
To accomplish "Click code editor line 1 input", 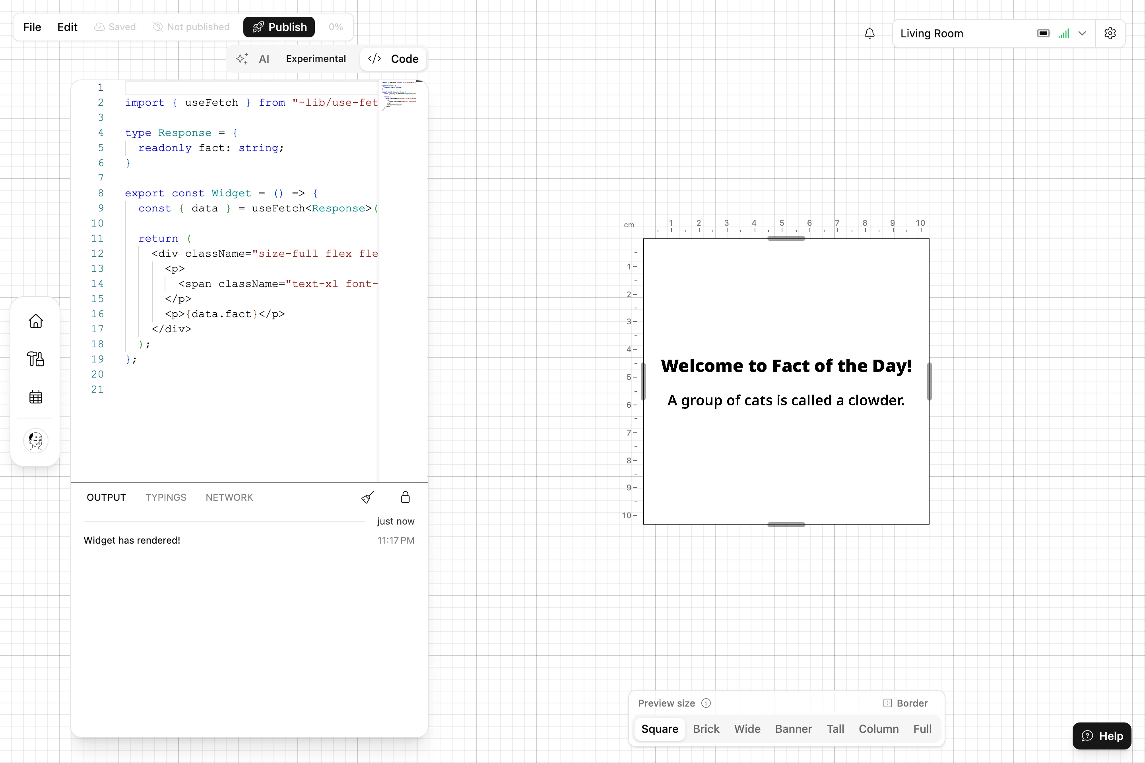I will (x=251, y=87).
